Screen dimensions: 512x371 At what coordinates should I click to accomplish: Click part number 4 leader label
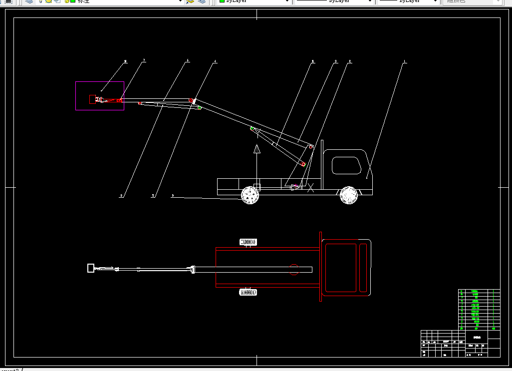point(215,61)
